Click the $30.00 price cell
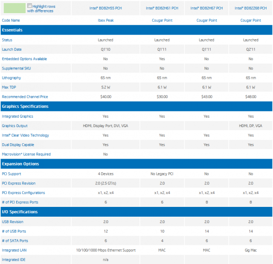Screen dimensions: 273x264 162,97
